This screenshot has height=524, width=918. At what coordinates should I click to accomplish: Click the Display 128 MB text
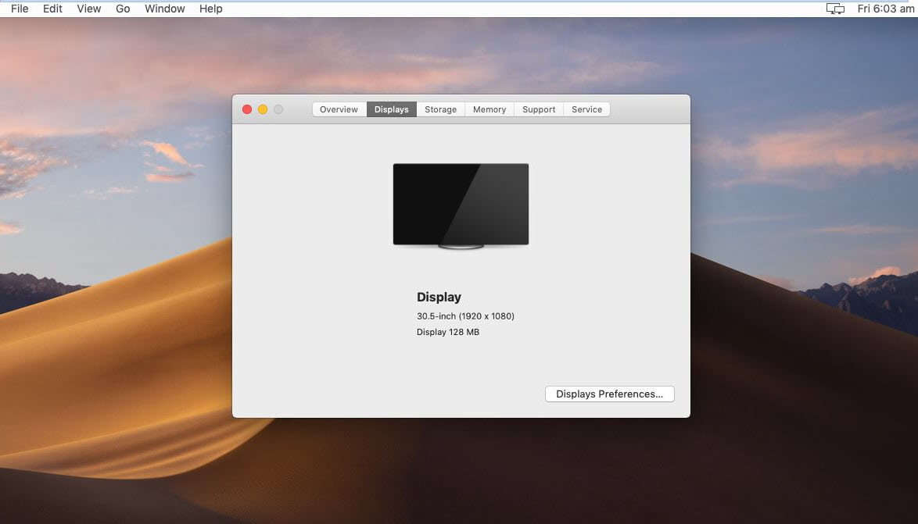[x=448, y=332]
